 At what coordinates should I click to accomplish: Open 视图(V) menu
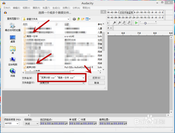(26, 8)
